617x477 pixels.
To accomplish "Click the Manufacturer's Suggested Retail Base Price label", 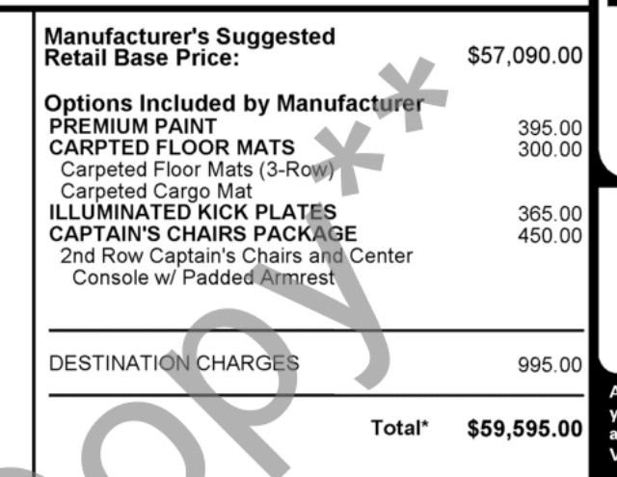I will click(x=190, y=47).
